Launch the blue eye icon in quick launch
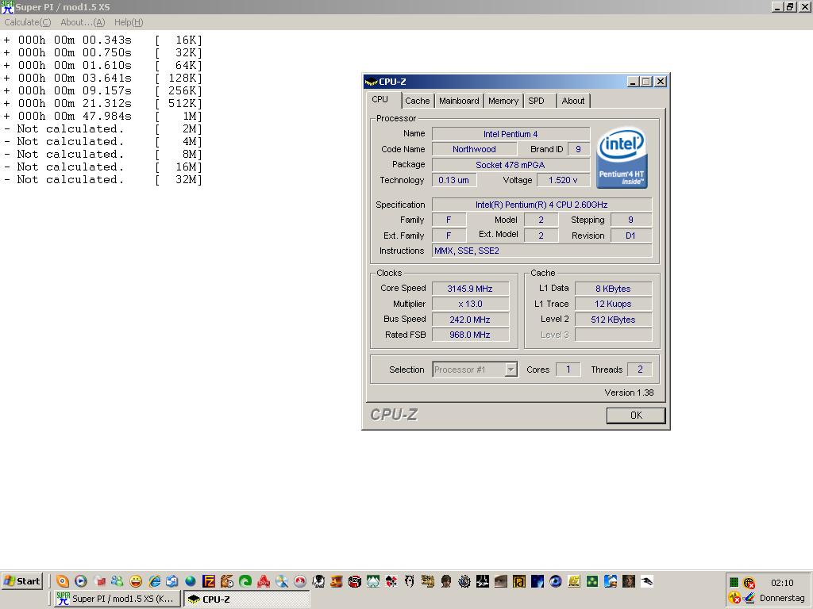The width and height of the screenshot is (813, 609). coord(555,581)
